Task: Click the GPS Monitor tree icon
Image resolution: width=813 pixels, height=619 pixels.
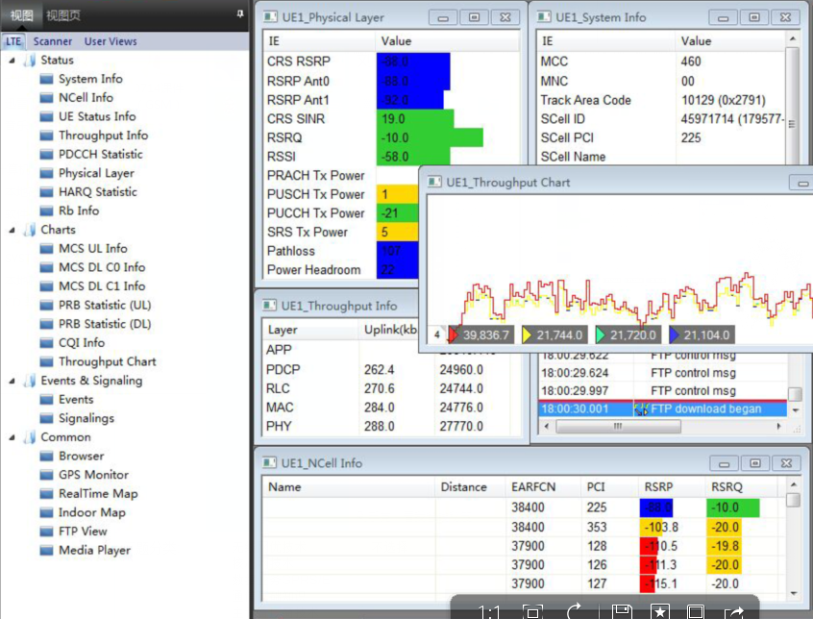Action: [x=47, y=475]
